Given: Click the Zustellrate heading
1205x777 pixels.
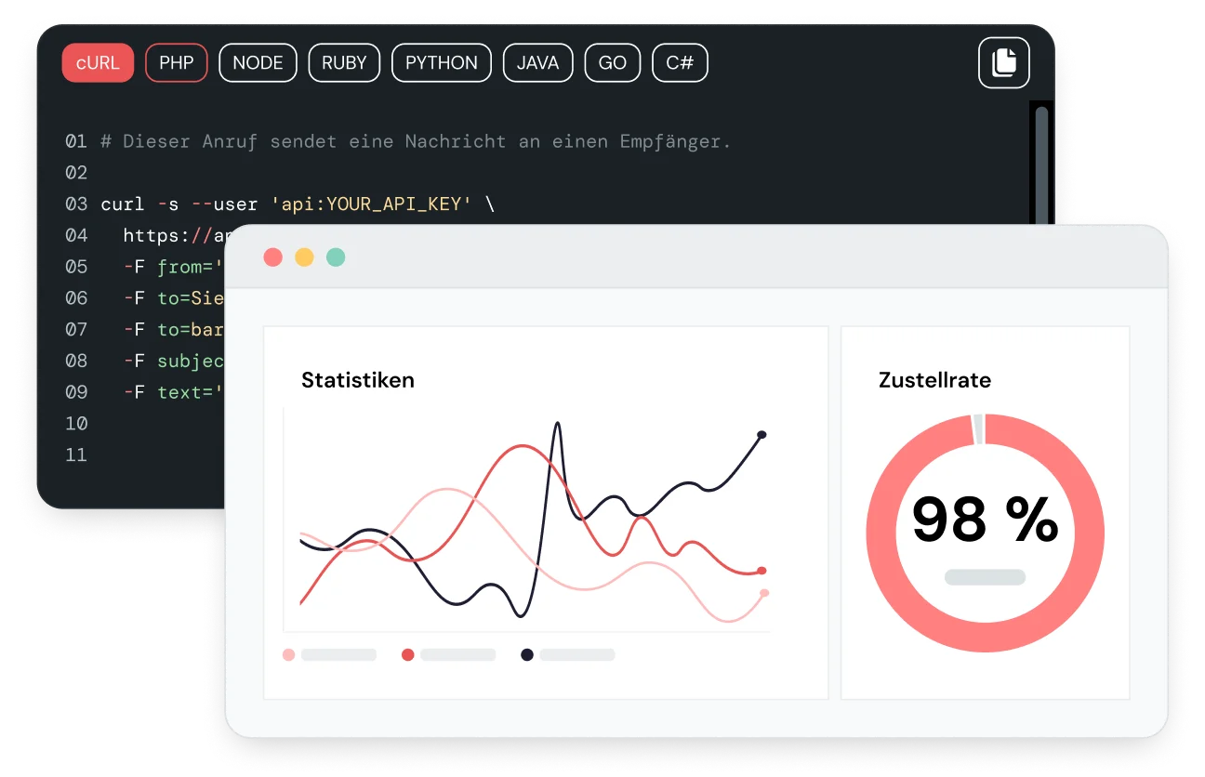Looking at the screenshot, I should click(x=934, y=380).
